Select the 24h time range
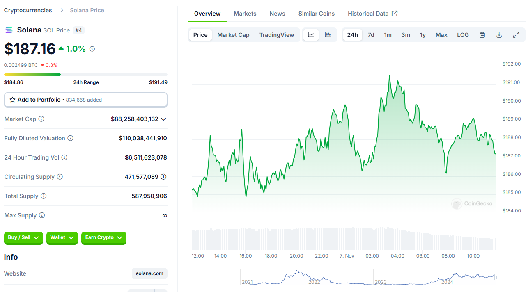Image resolution: width=528 pixels, height=294 pixels. 353,35
